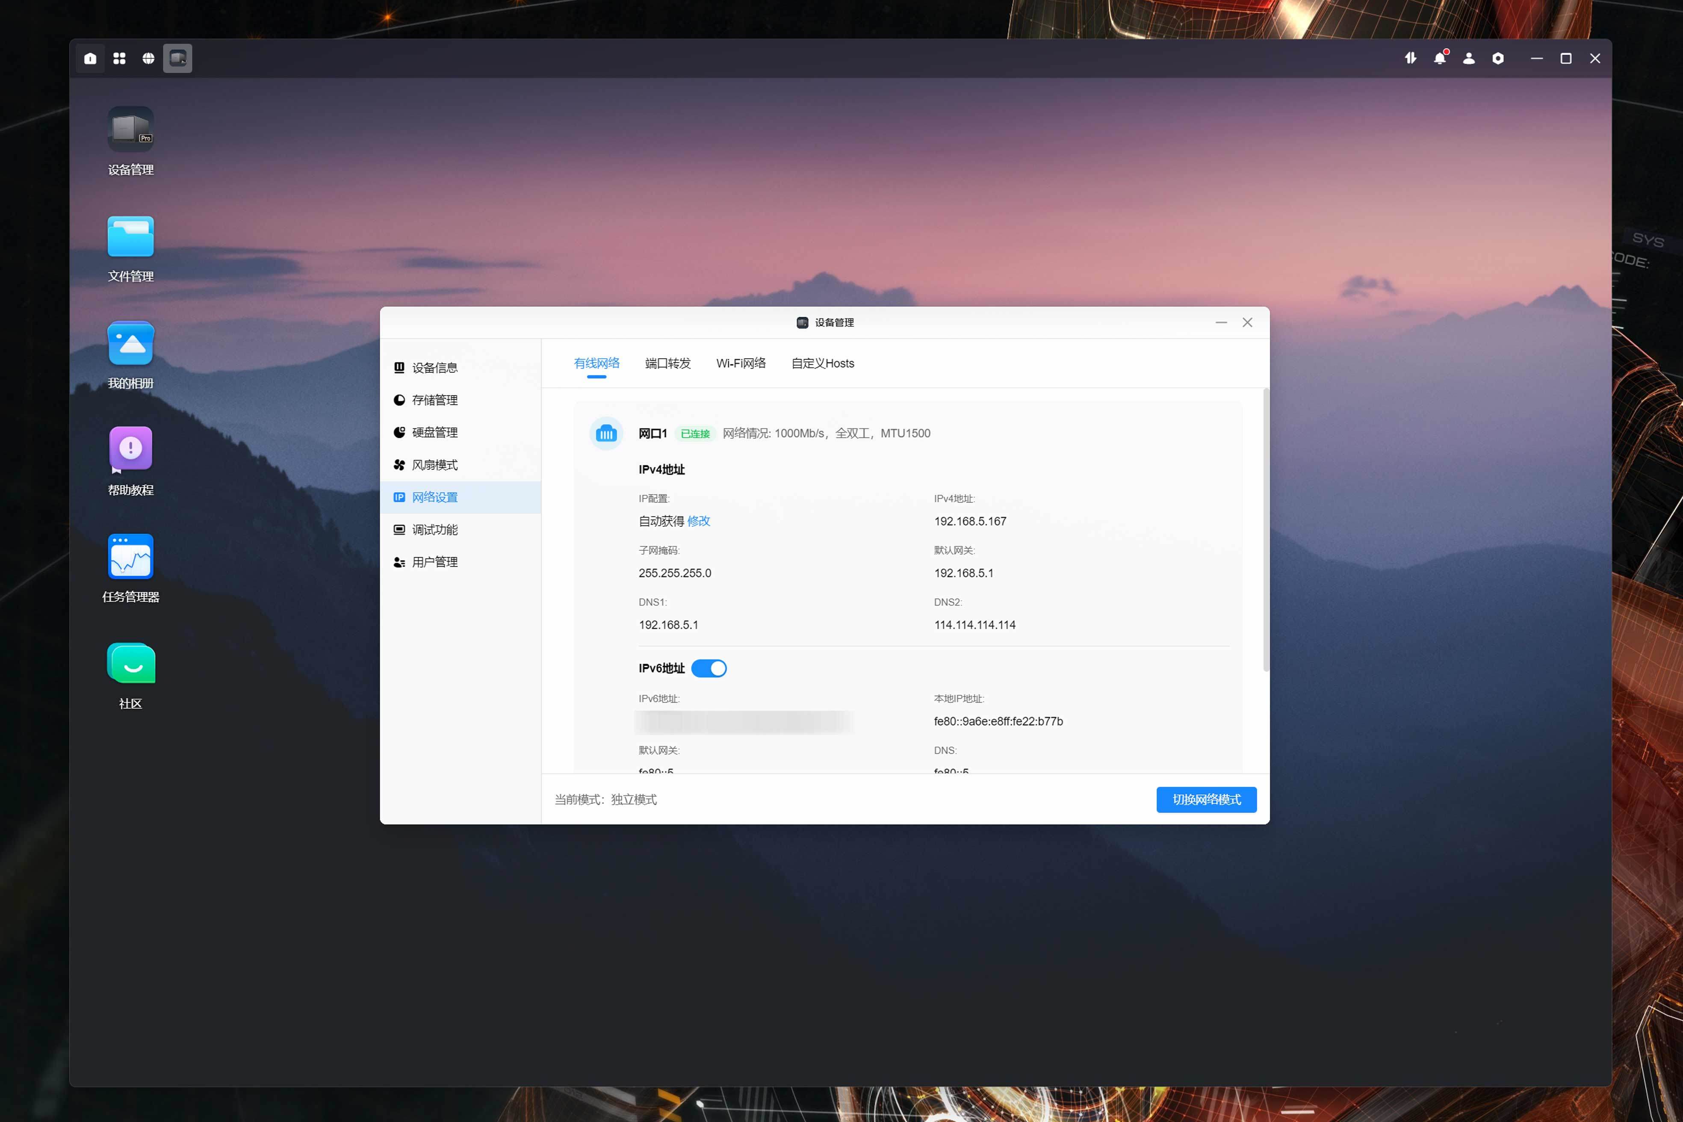Viewport: 1683px width, 1122px height.
Task: Open the 文件管理 folder icon
Action: point(130,237)
